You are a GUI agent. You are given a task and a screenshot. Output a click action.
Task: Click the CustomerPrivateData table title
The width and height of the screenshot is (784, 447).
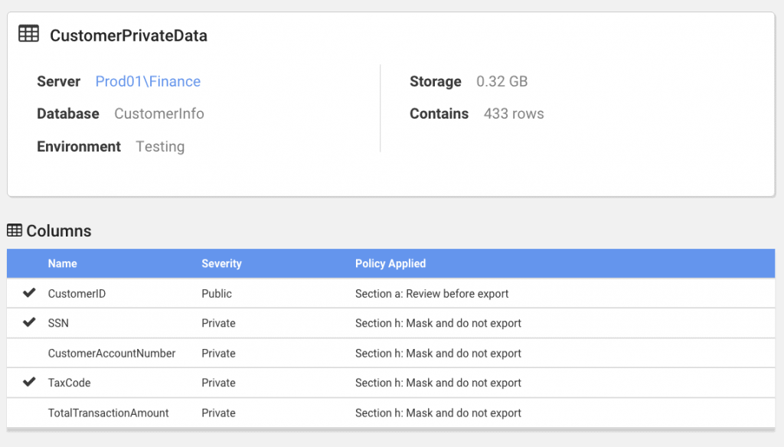(129, 36)
